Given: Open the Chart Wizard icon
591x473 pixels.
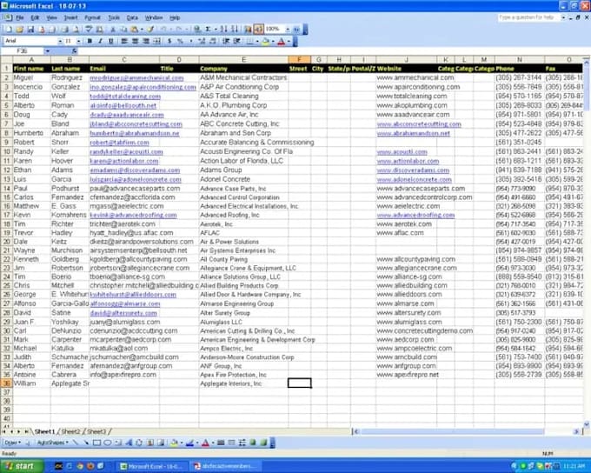Looking at the screenshot, I should tap(248, 29).
